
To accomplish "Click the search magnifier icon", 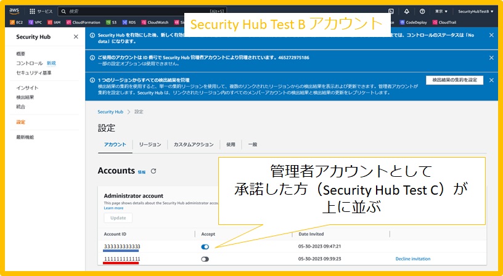I will (63, 12).
